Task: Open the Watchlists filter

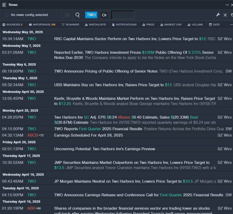Action: coord(95,25)
